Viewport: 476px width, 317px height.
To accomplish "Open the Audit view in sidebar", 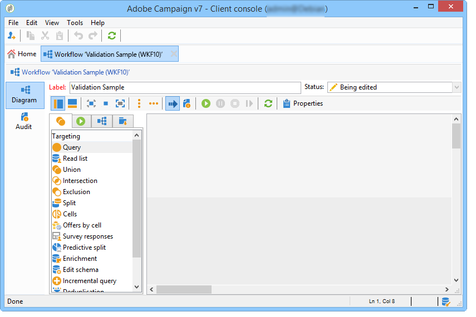I will (x=24, y=121).
